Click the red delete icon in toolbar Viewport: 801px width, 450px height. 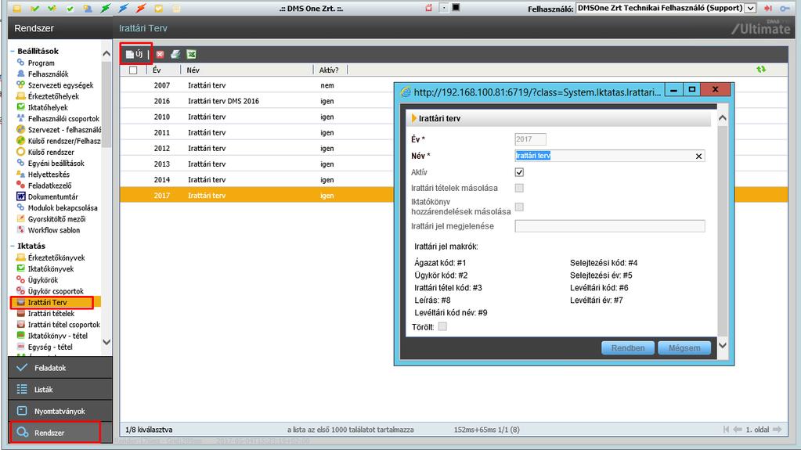[160, 54]
